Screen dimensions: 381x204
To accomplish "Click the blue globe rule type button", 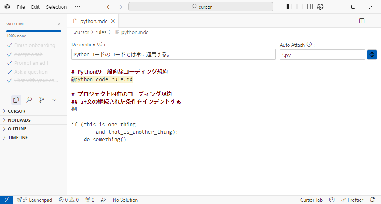I will [372, 55].
